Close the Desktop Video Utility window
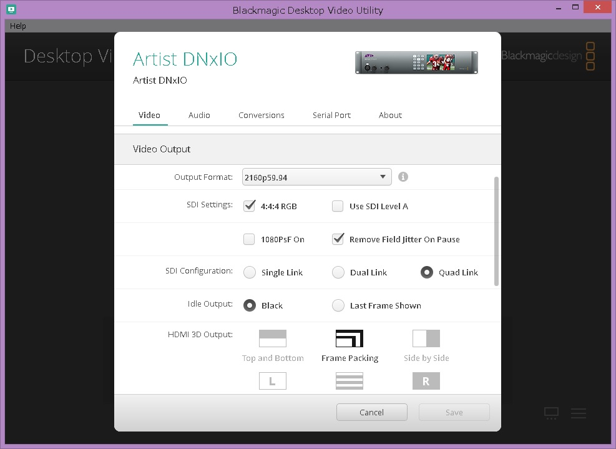The height and width of the screenshot is (449, 616). (x=597, y=7)
